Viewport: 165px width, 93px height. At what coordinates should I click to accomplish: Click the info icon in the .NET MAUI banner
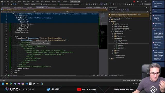(x=2, y=10)
